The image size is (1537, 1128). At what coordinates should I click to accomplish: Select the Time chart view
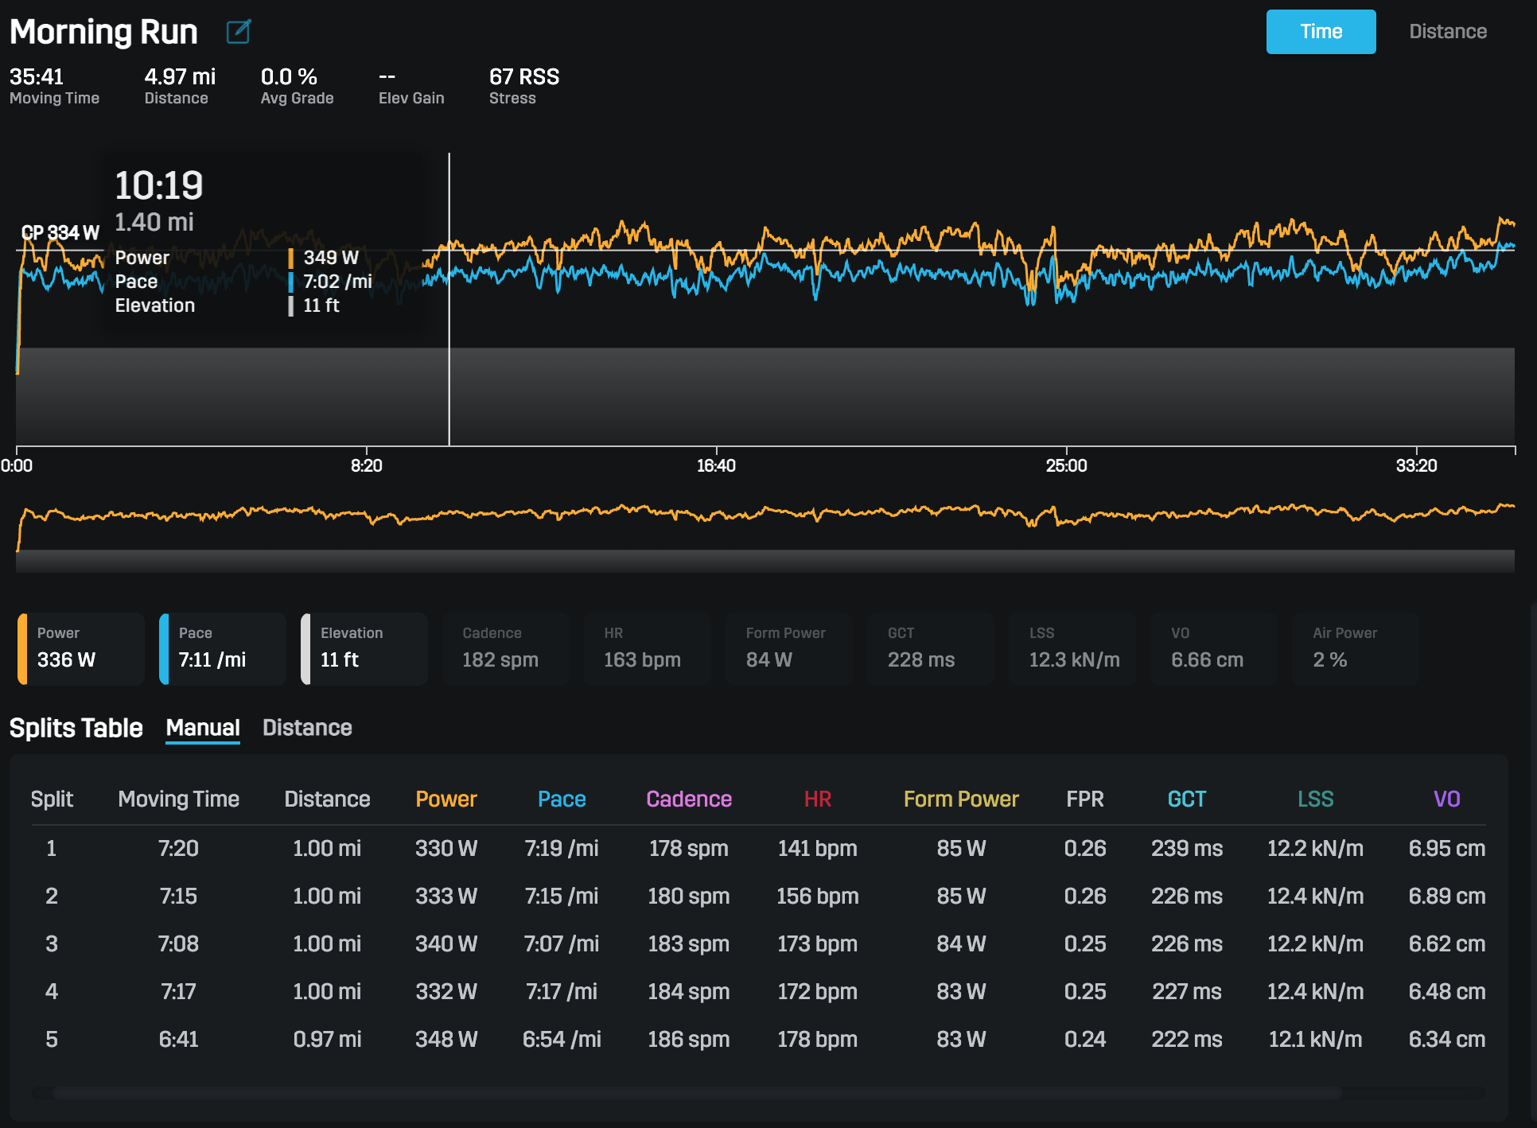click(1321, 31)
